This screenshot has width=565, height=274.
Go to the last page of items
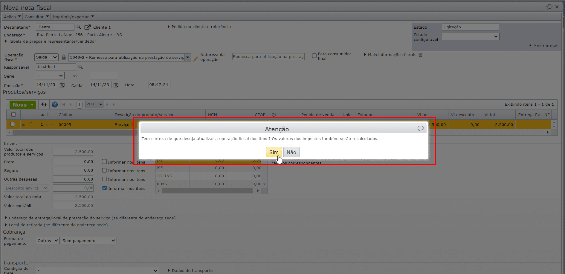click(114, 104)
